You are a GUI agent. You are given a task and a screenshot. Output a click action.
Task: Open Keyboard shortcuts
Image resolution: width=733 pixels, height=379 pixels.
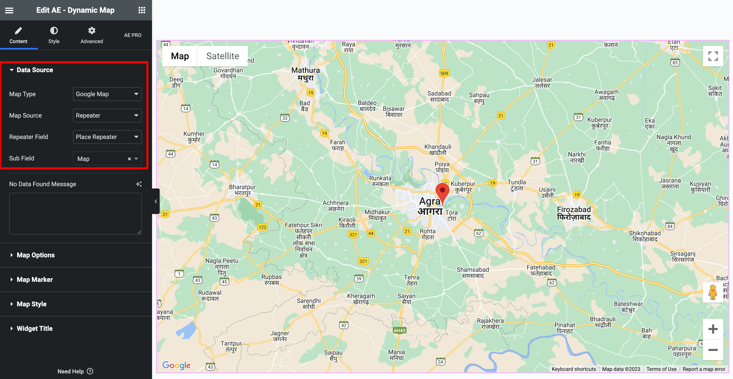(574, 369)
